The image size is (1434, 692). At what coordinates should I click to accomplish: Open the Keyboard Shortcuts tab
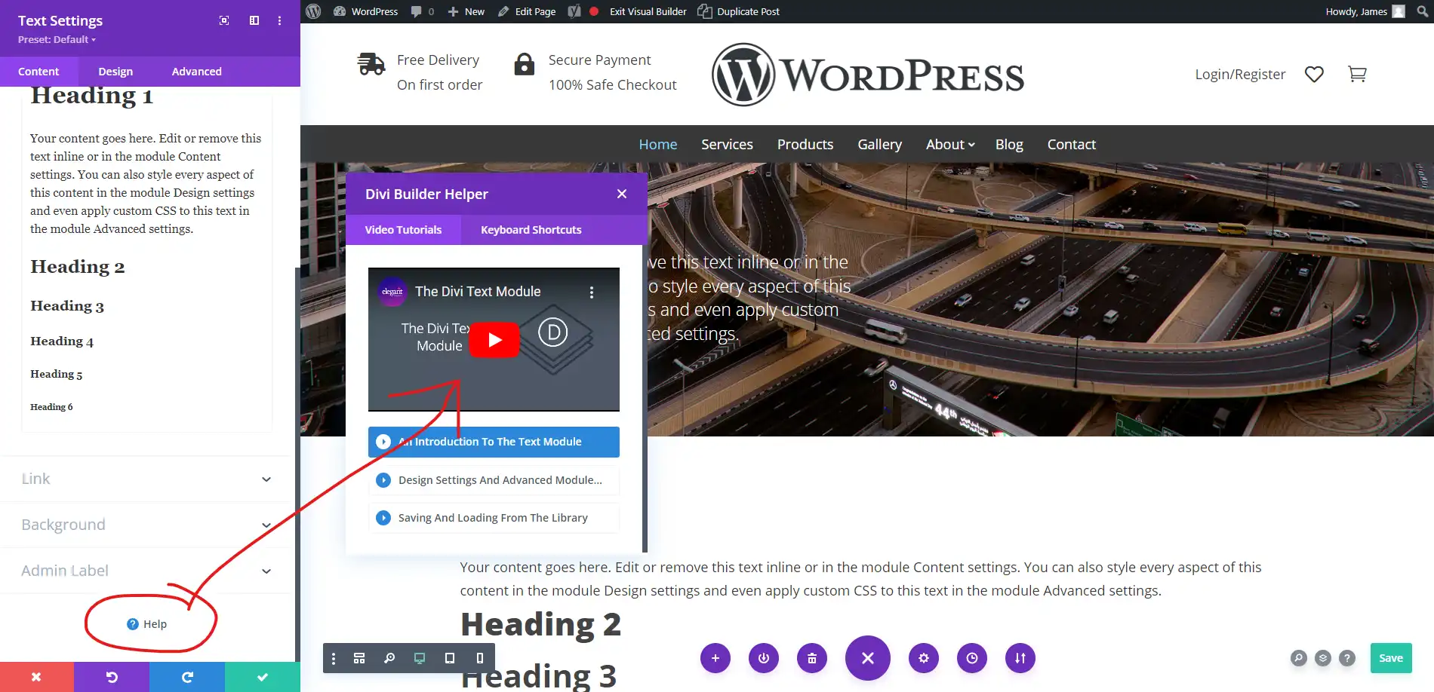point(531,230)
